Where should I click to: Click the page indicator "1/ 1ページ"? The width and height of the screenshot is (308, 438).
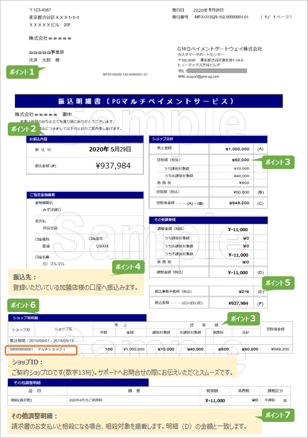coord(276,17)
